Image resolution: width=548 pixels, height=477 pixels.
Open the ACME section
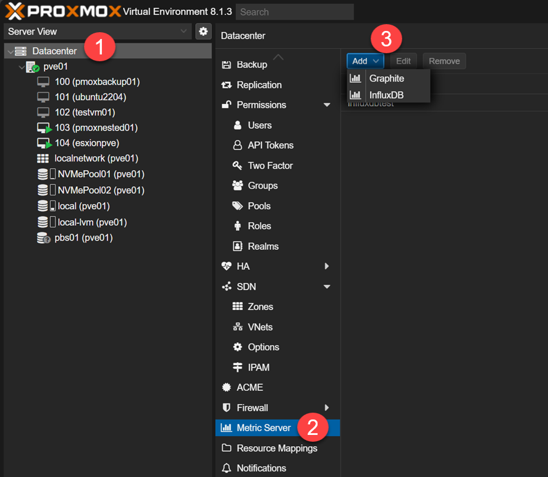point(227,387)
